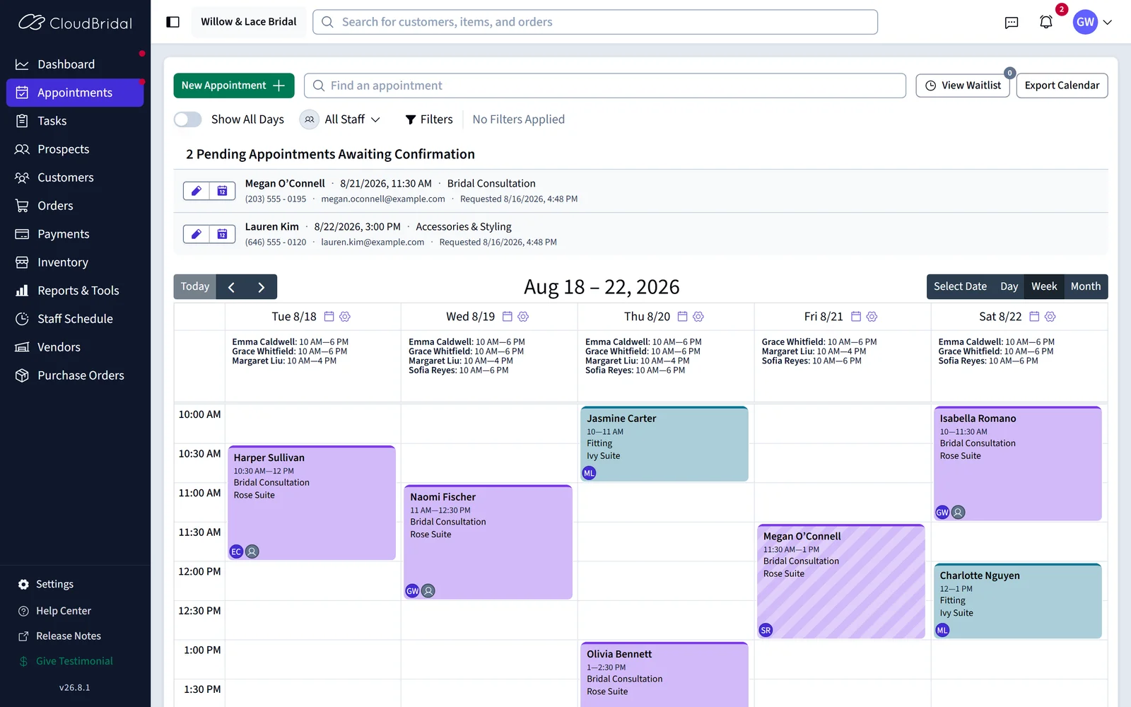
Task: Toggle the sidebar collapse icon
Action: click(x=172, y=22)
